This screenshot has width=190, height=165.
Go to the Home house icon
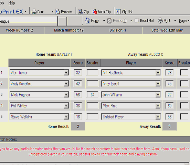(x=88, y=21)
